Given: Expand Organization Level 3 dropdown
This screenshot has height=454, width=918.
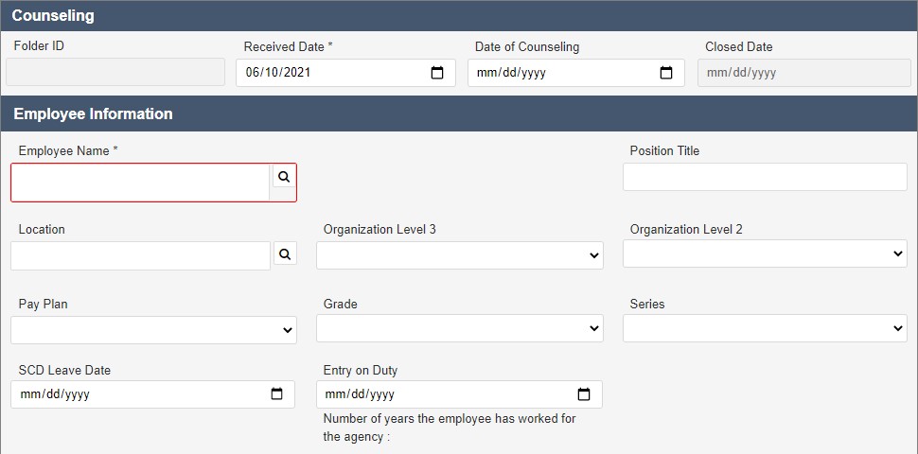Looking at the screenshot, I should (x=460, y=255).
